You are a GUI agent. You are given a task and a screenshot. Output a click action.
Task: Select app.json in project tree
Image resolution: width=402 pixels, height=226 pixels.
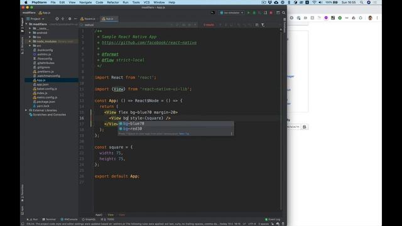click(43, 85)
